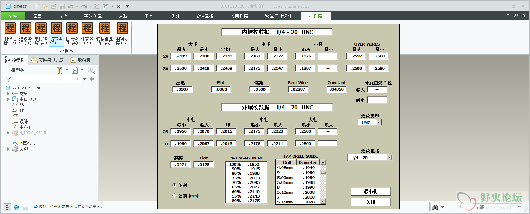Click the 关闭 button in thread dialog
The image size is (530, 214).
point(371,202)
